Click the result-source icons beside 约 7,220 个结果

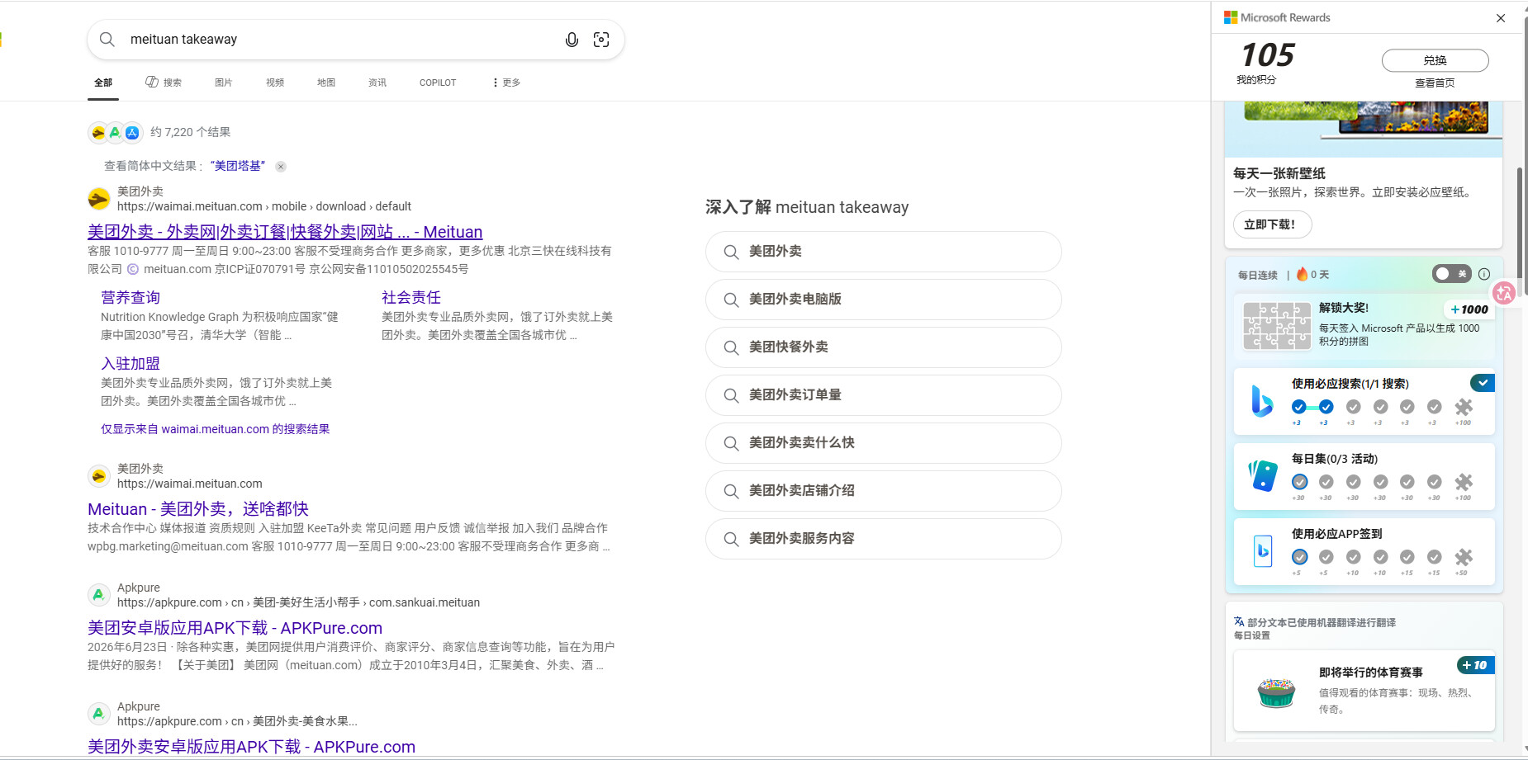click(x=116, y=132)
